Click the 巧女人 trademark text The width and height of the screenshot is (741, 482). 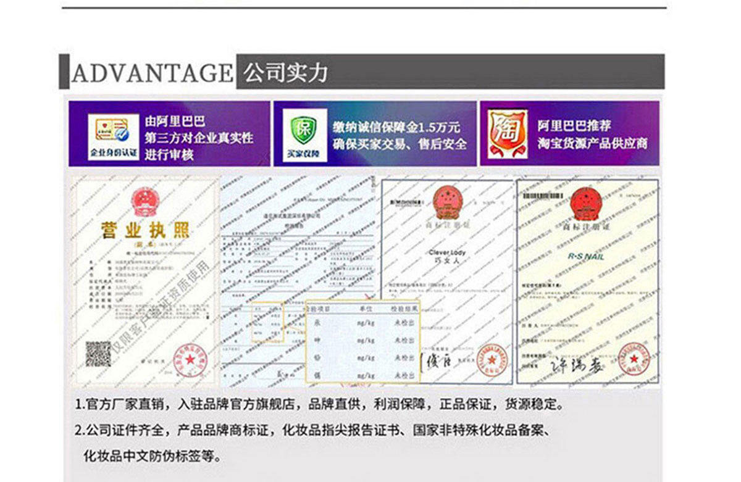click(447, 262)
